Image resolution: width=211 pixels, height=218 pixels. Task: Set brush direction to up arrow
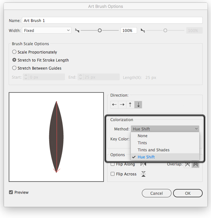coord(130,104)
